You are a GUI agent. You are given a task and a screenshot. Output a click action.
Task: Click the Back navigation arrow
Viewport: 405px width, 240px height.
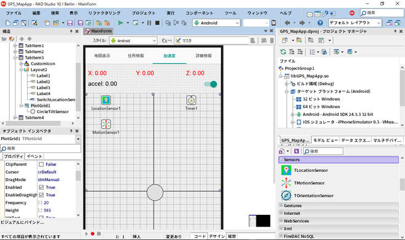point(287,23)
